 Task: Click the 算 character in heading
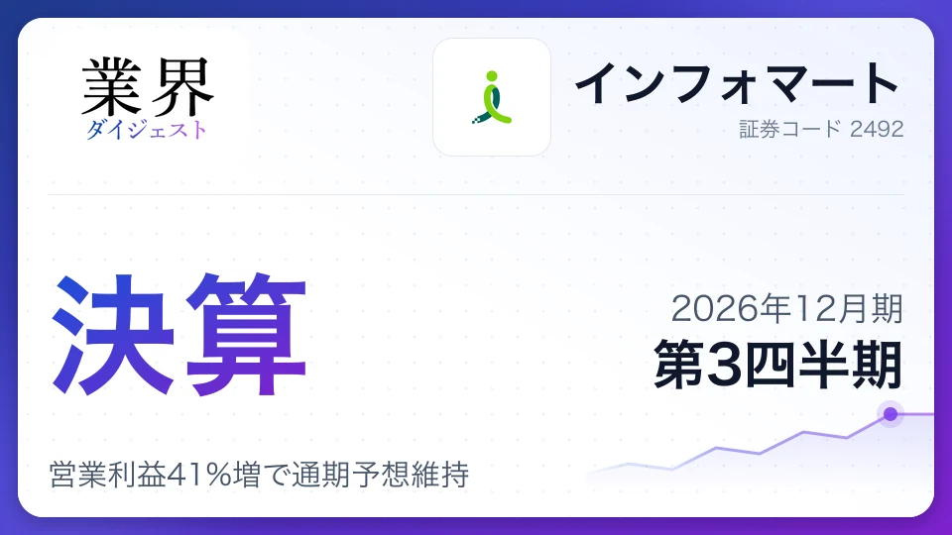point(247,334)
